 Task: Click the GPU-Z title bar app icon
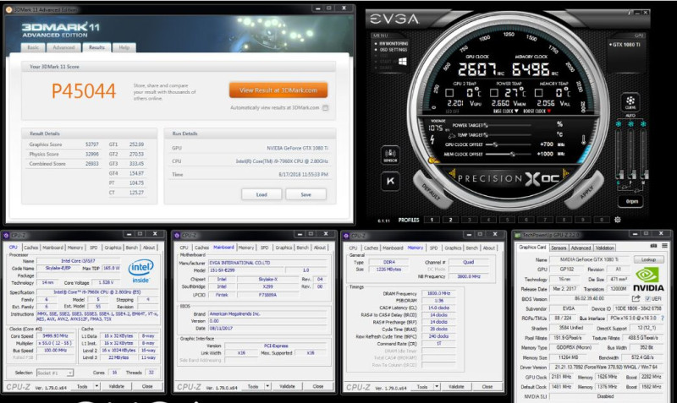pos(518,235)
